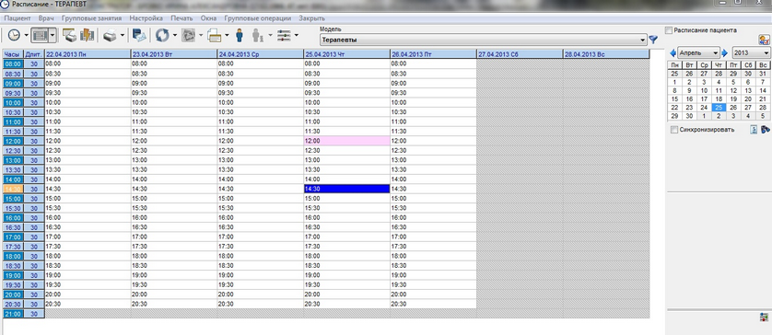This screenshot has height=335, width=772.
Task: Click the Часы column header
Action: 13,54
